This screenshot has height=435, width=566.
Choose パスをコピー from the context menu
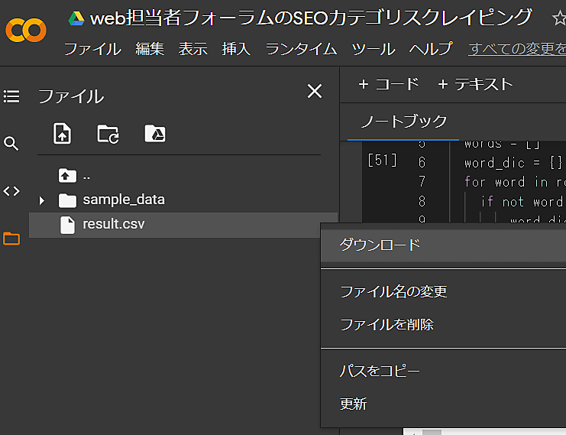coord(380,371)
